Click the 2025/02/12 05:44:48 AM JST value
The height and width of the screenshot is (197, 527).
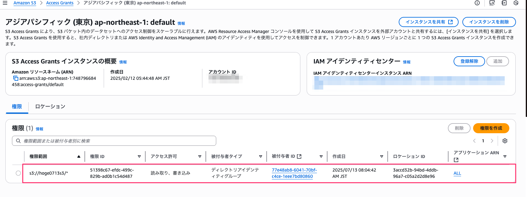(140, 78)
